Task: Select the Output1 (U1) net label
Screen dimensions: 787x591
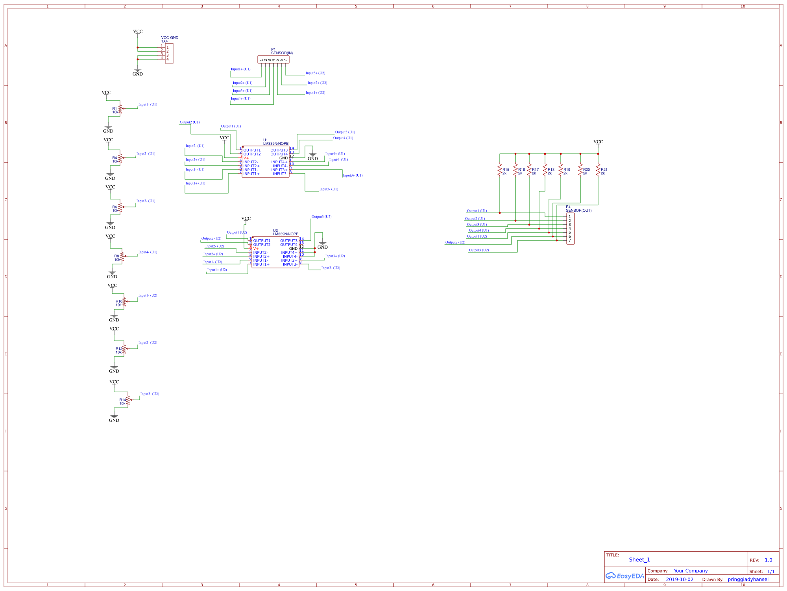Action: [230, 126]
